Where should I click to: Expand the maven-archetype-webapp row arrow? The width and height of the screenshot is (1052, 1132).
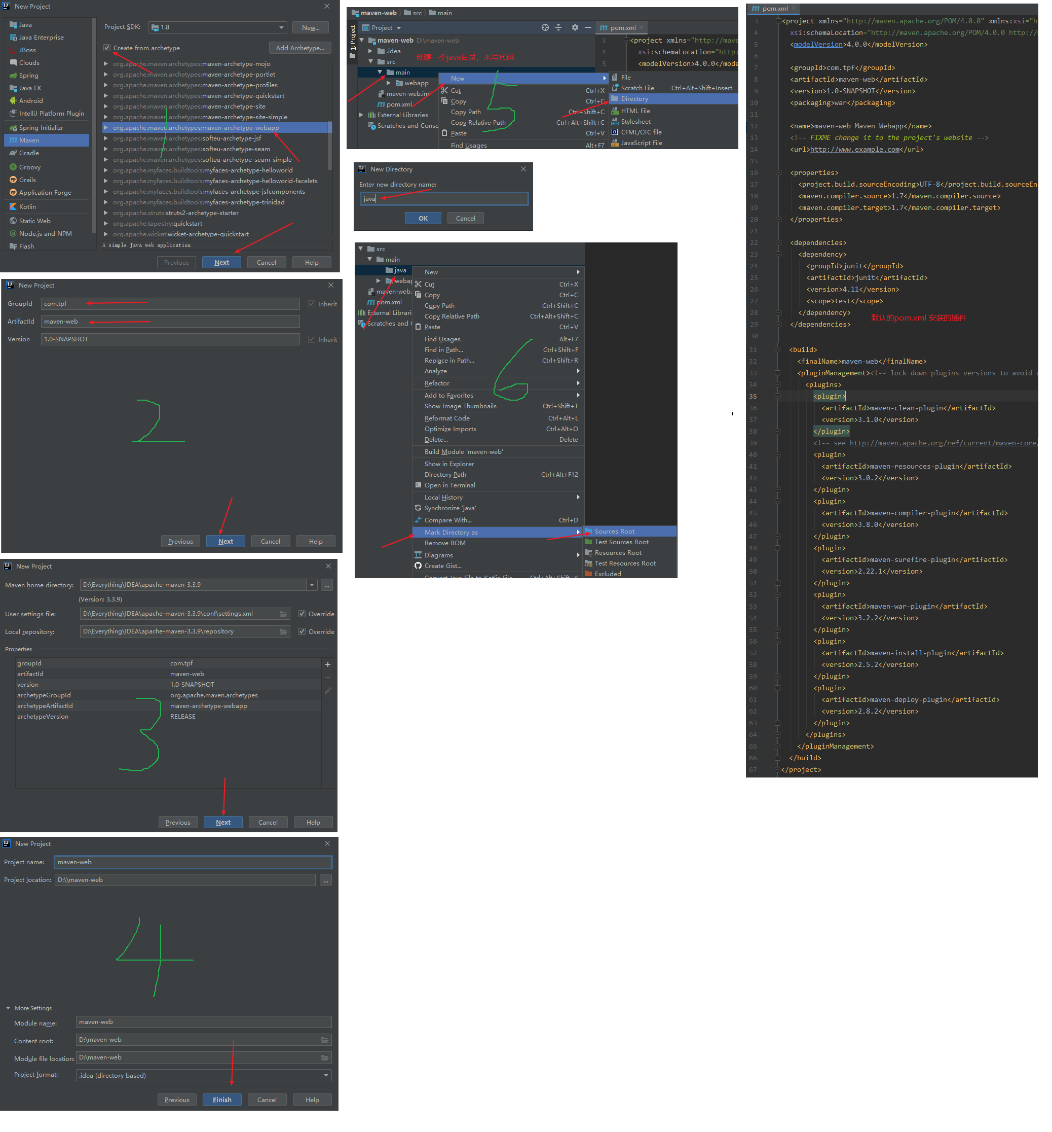tap(106, 127)
